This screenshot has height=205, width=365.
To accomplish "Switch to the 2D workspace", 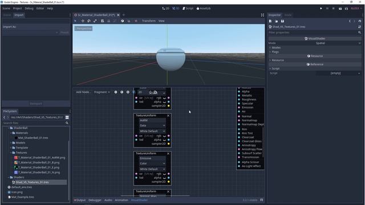I will (166, 9).
